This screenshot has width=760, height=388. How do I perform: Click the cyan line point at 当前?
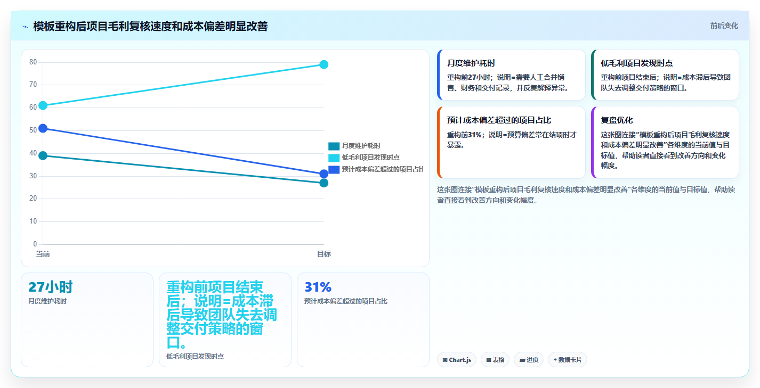tap(43, 105)
